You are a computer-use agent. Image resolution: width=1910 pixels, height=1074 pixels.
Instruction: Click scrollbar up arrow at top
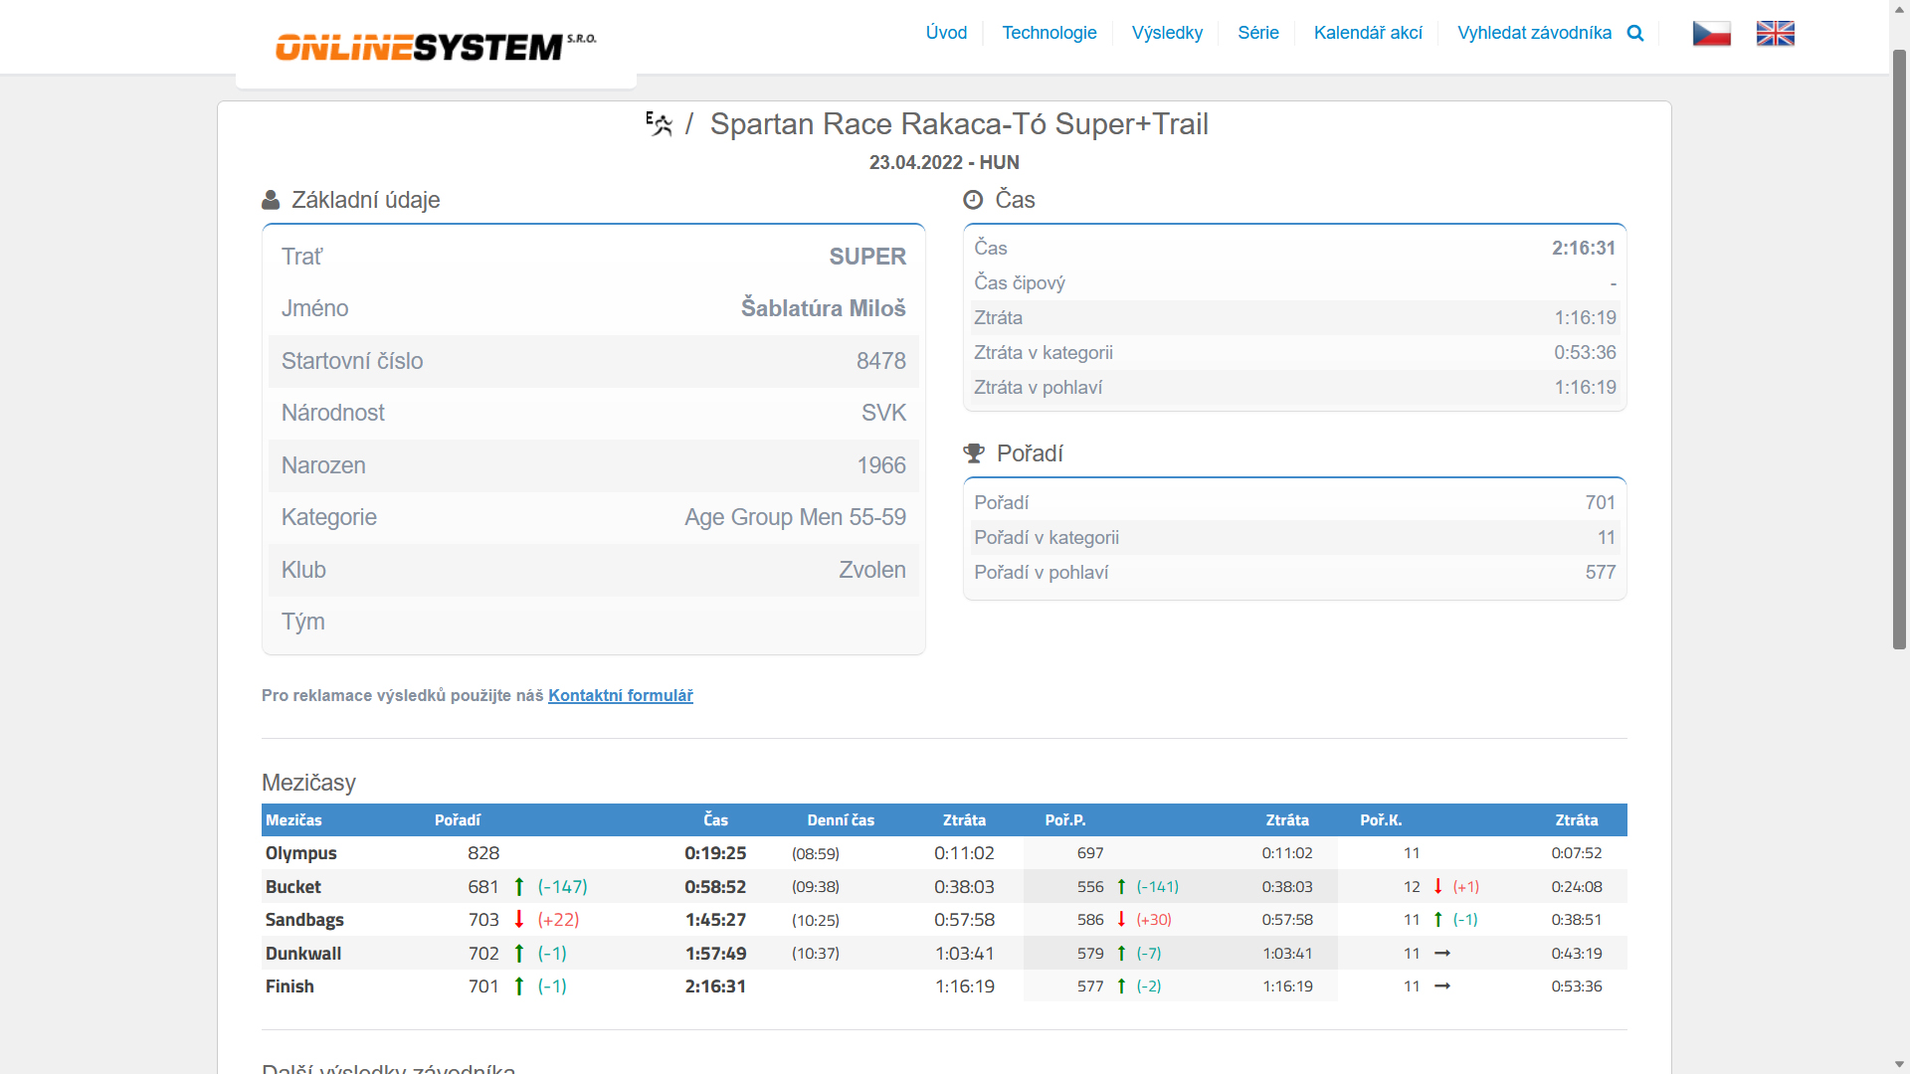(x=1899, y=9)
